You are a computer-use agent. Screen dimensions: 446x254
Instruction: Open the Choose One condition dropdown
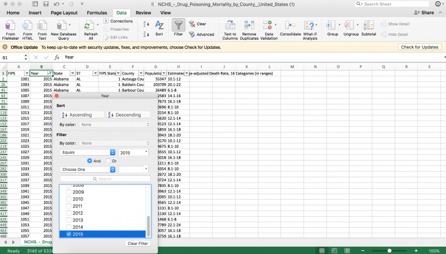[88, 169]
